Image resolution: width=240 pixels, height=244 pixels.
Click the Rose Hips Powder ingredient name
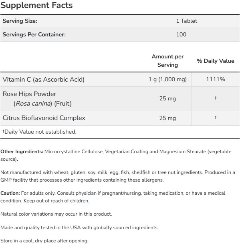[29, 94]
